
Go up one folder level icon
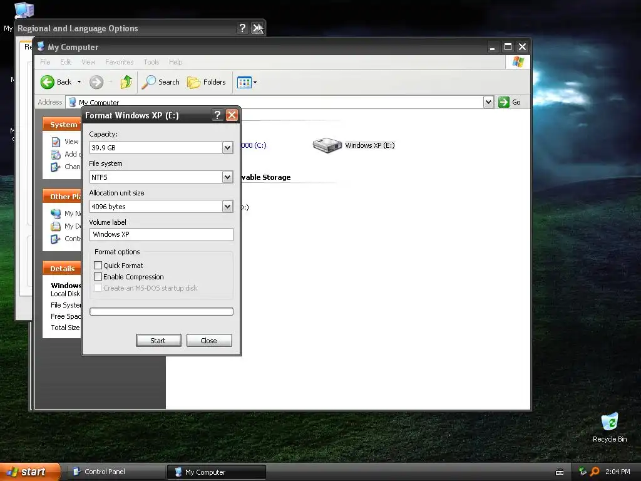coord(126,82)
